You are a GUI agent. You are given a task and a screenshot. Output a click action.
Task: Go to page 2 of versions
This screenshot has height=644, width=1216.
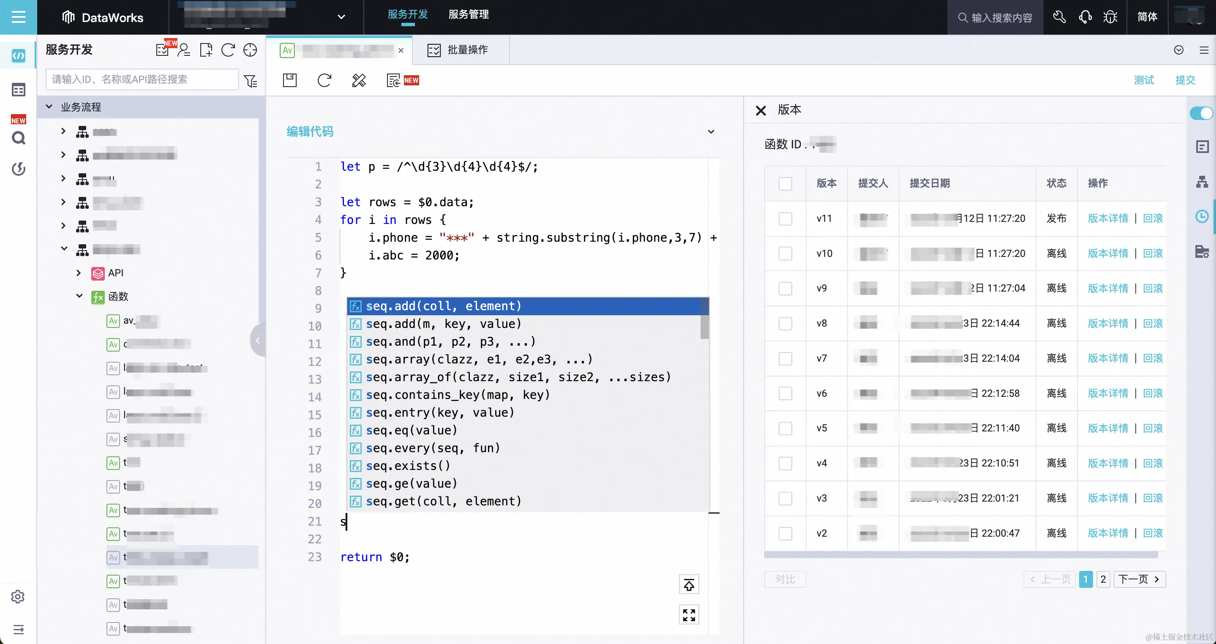(1103, 579)
